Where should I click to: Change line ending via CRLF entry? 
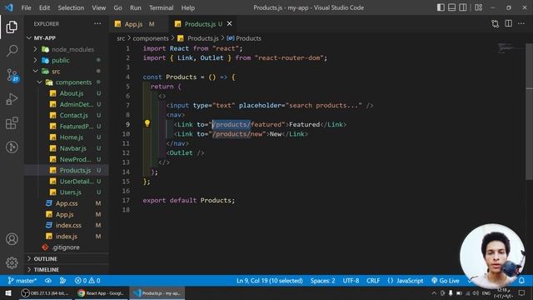tap(373, 281)
